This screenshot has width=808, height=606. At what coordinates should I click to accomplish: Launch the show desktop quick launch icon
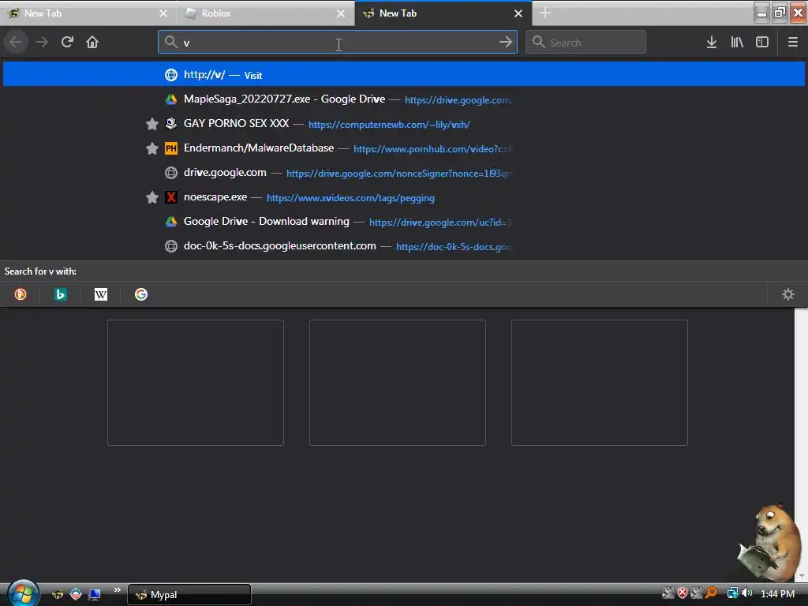coord(95,595)
